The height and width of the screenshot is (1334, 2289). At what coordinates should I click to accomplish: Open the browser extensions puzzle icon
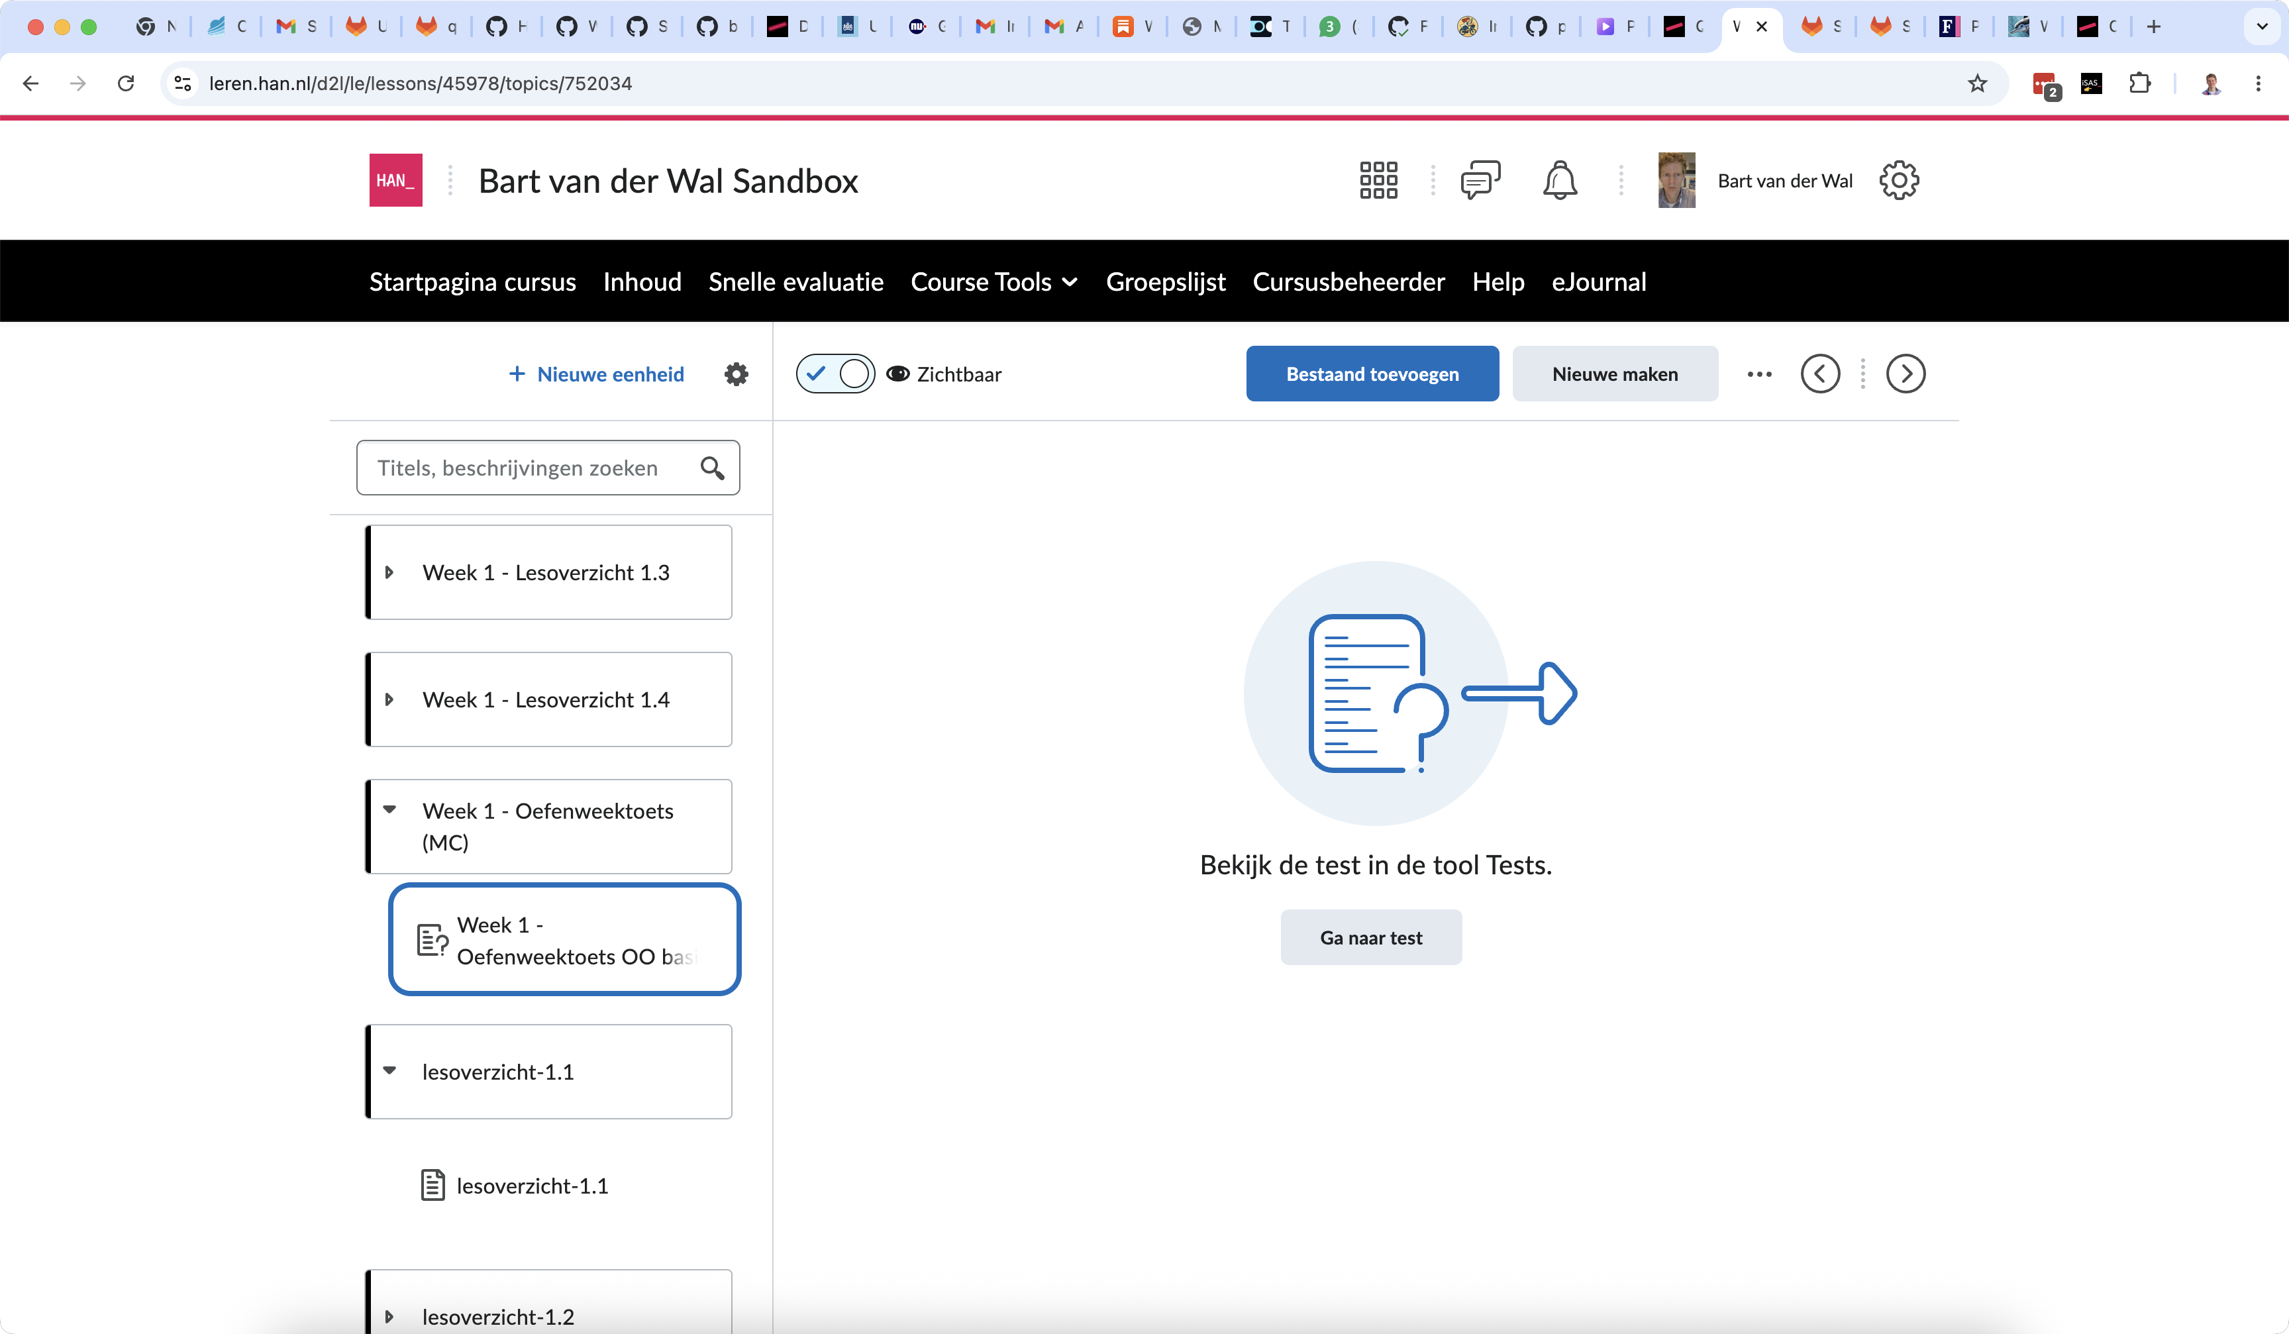point(2140,83)
